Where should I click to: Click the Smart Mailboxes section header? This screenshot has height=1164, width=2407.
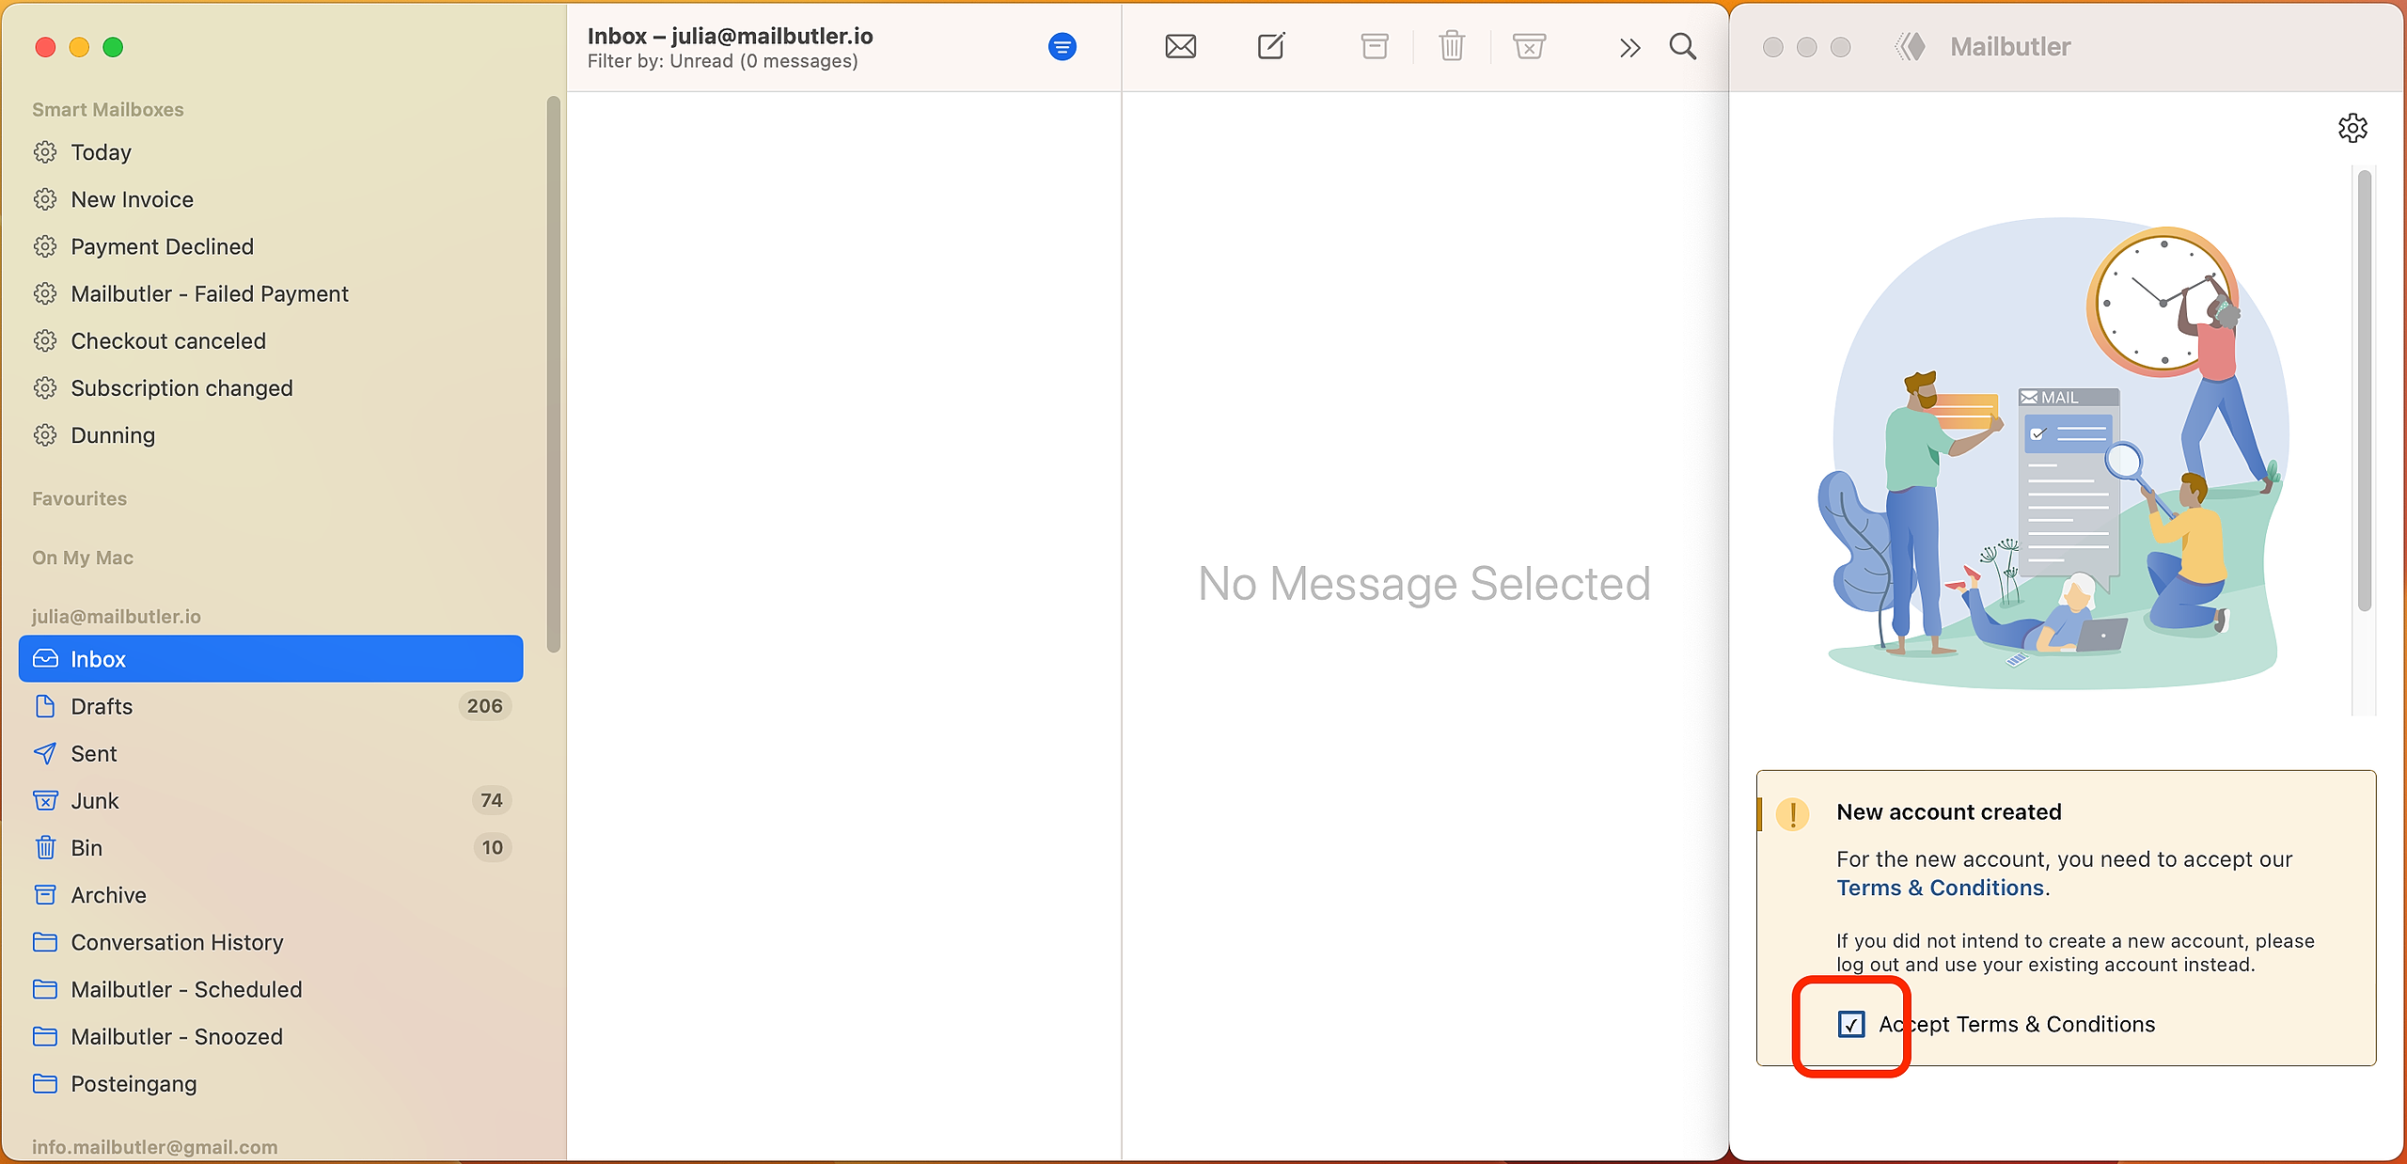tap(108, 109)
